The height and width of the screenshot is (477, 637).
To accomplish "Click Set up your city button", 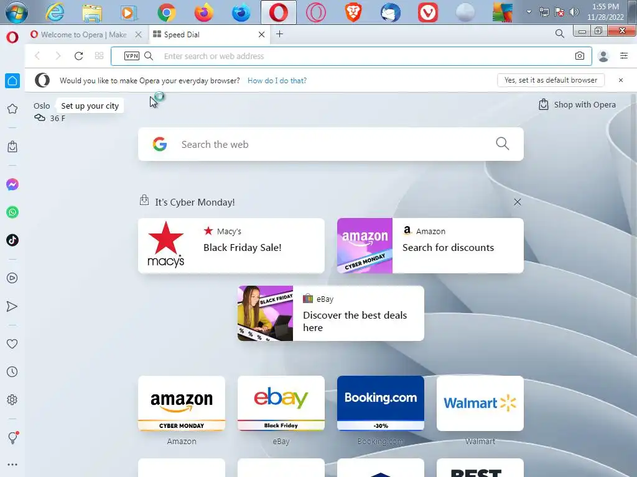I will 90,106.
